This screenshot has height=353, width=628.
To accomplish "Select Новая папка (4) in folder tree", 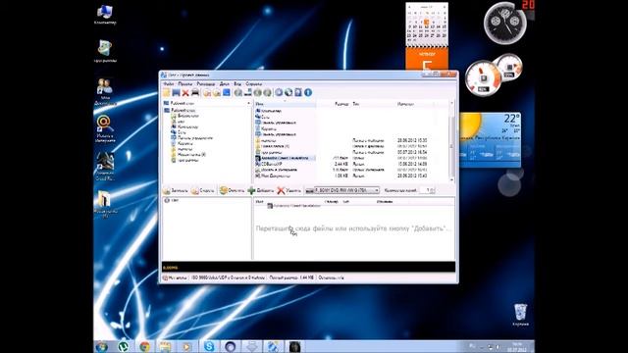I will (188, 155).
